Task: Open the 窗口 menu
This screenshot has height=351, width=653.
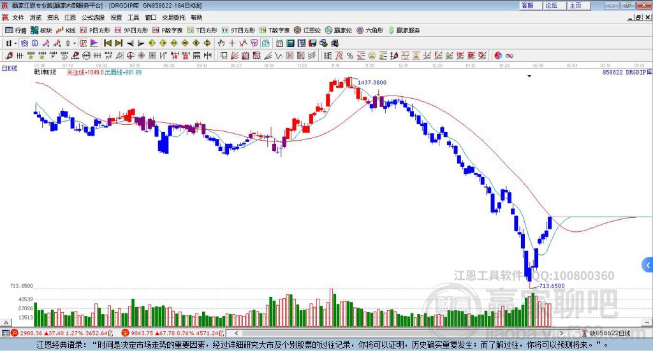Action: click(150, 17)
